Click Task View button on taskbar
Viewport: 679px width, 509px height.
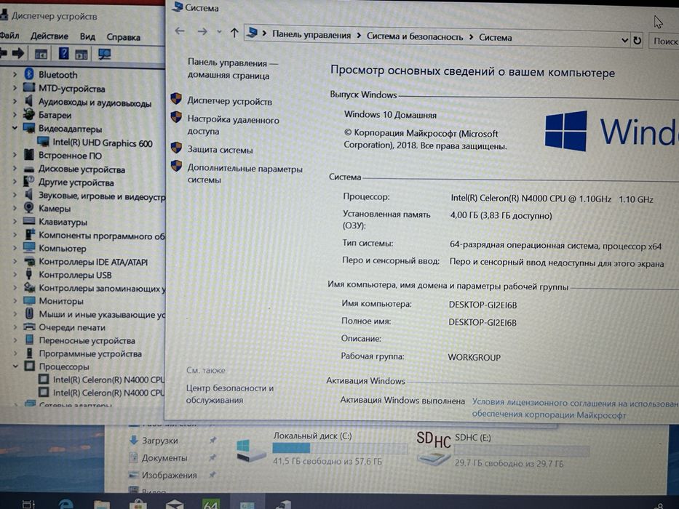[28, 504]
